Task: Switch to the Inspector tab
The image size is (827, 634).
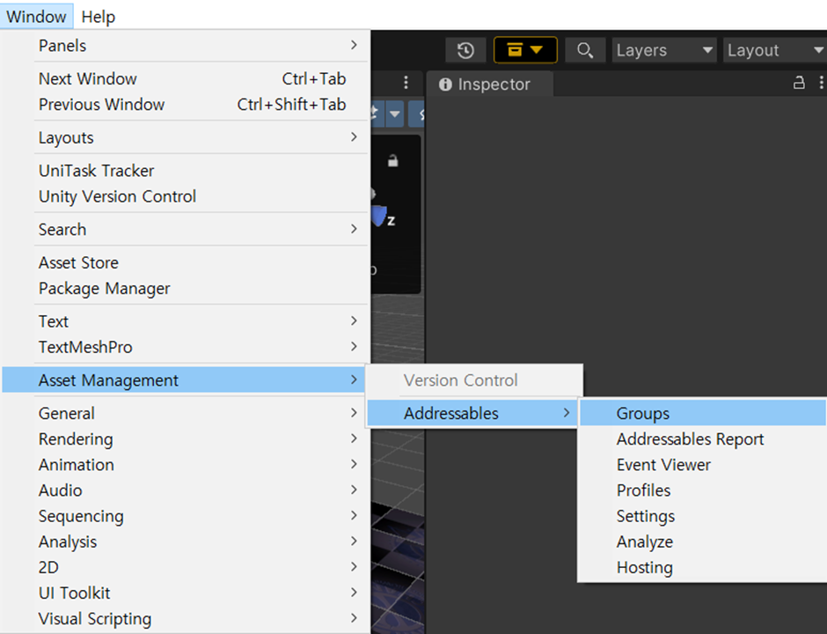Action: click(x=490, y=84)
